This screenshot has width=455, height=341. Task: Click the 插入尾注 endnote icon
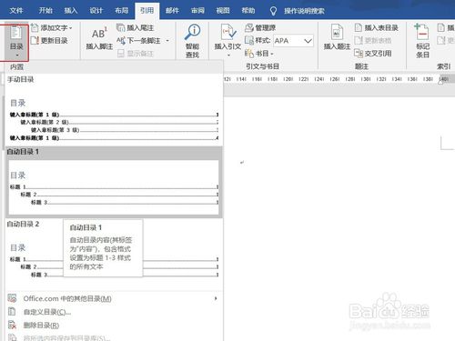(121, 28)
